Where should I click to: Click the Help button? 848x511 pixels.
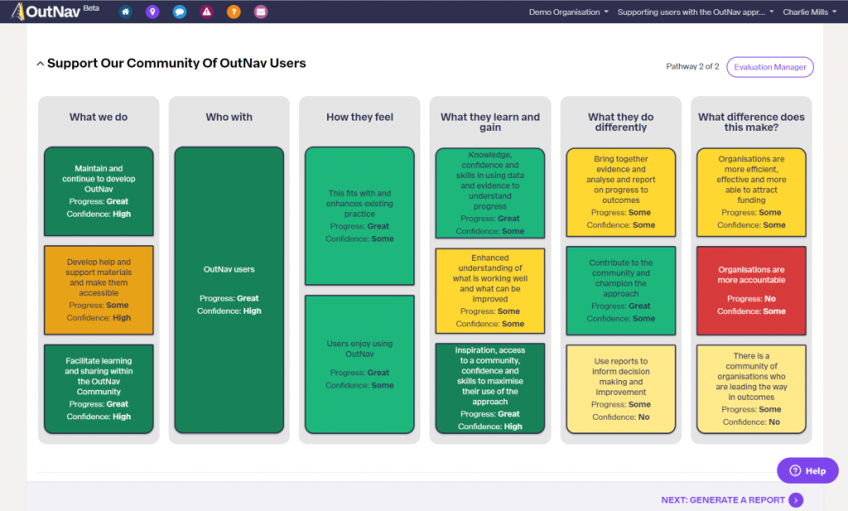click(x=807, y=470)
